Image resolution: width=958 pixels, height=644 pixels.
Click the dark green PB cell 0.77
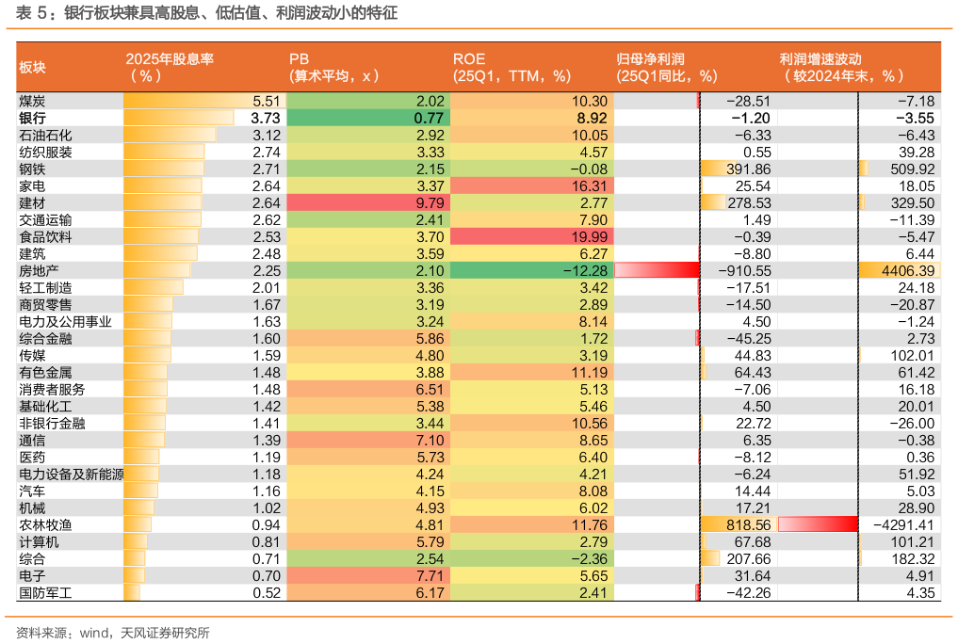[365, 118]
